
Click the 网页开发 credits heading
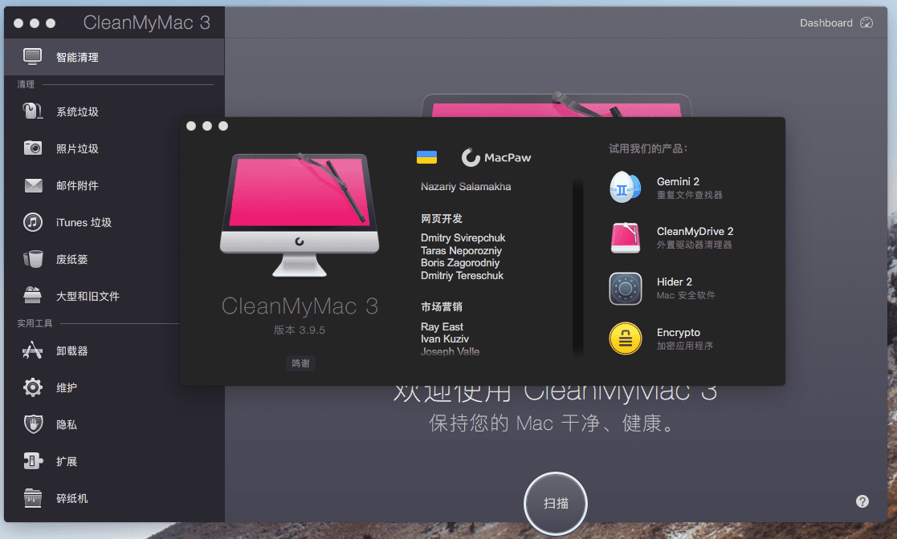coord(441,218)
